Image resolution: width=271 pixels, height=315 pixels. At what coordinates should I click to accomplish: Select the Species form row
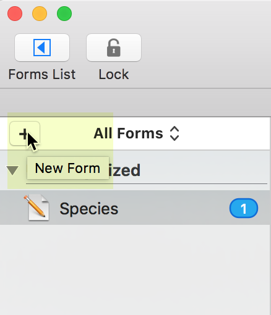point(135,208)
